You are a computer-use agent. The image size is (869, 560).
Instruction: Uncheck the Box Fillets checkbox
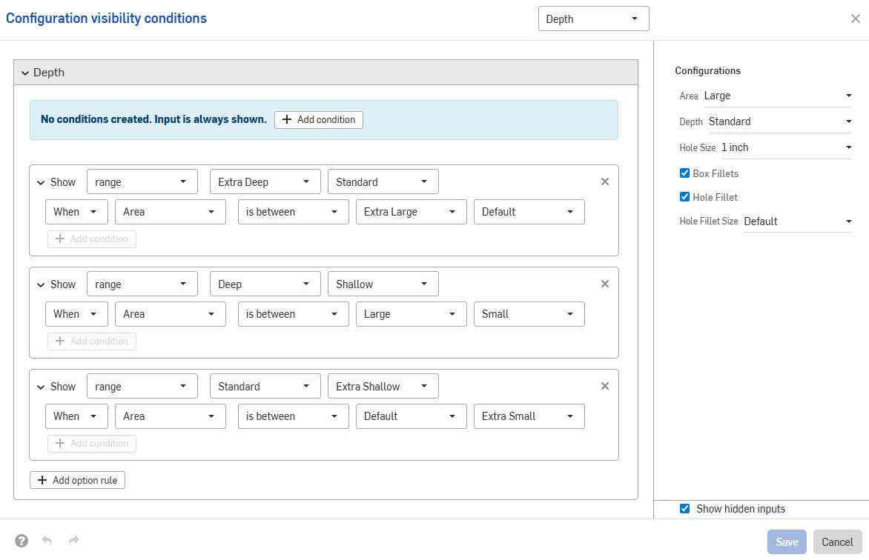pos(684,173)
